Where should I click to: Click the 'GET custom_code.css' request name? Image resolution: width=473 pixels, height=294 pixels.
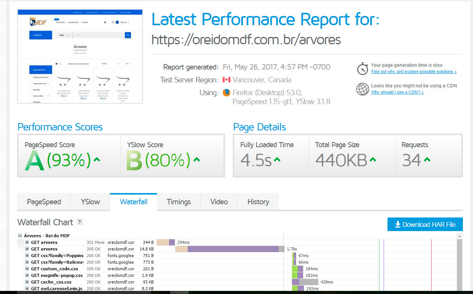point(54,269)
